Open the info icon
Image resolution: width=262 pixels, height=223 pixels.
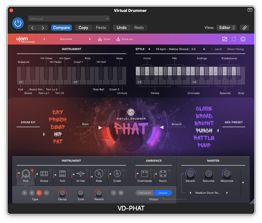pyautogui.click(x=243, y=39)
